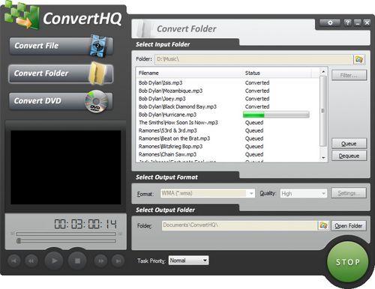Click the playback seek slider handle
This screenshot has height=289, width=375.
[x=19, y=241]
